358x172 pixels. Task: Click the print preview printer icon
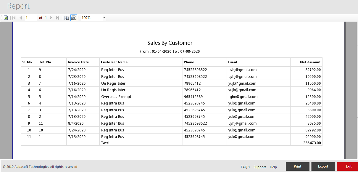point(74,18)
